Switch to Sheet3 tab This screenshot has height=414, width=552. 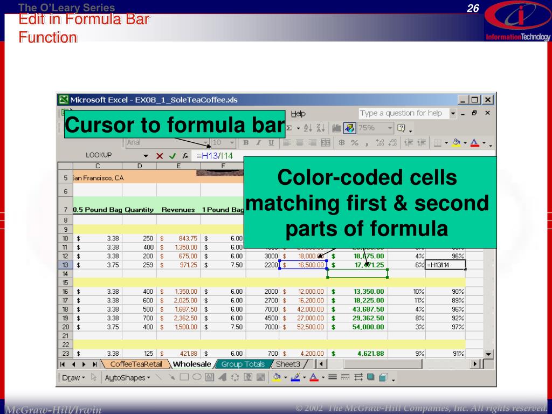[x=288, y=364]
